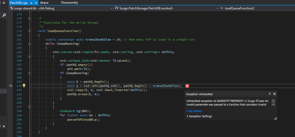This screenshot has width=295, height=137.
Task: Close the PatchDB.cpp tab
Action: [x=36, y=3]
